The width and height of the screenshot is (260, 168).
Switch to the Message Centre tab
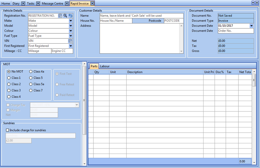tap(52, 4)
